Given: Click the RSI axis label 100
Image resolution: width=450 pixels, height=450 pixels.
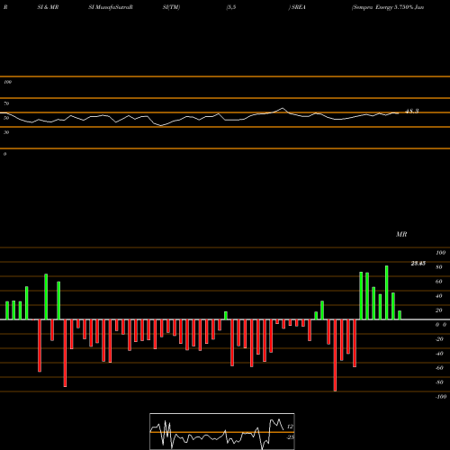Looking at the screenshot, I should click(x=7, y=82).
